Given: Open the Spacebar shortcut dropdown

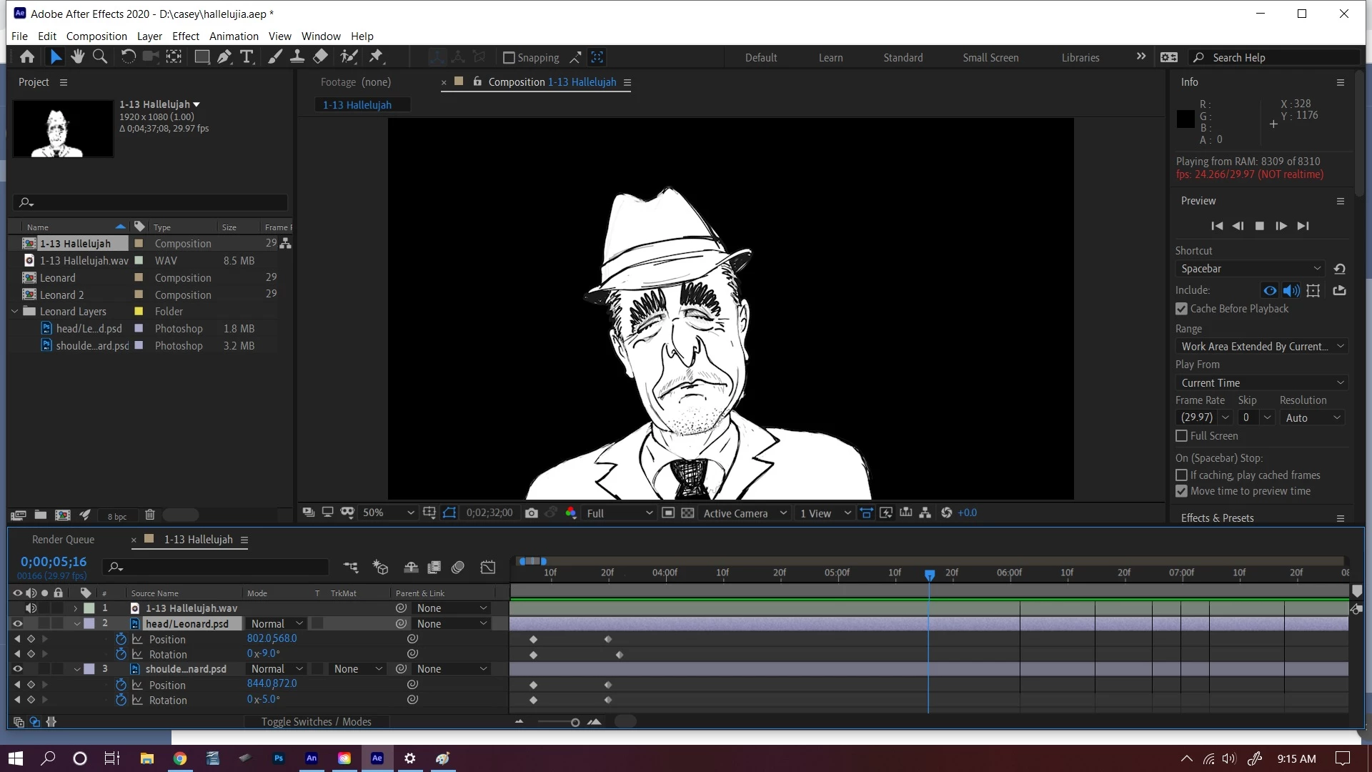Looking at the screenshot, I should [1251, 269].
